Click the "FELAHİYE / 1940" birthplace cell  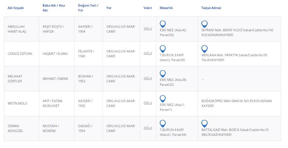[x=86, y=54]
